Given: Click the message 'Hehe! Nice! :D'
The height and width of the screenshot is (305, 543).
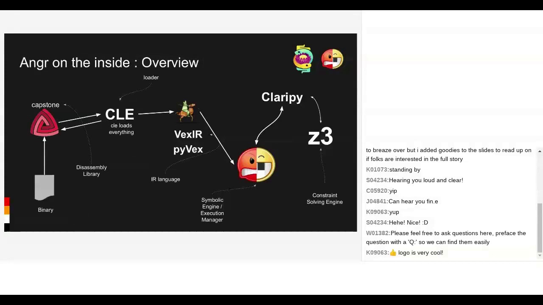Looking at the screenshot, I should point(409,222).
